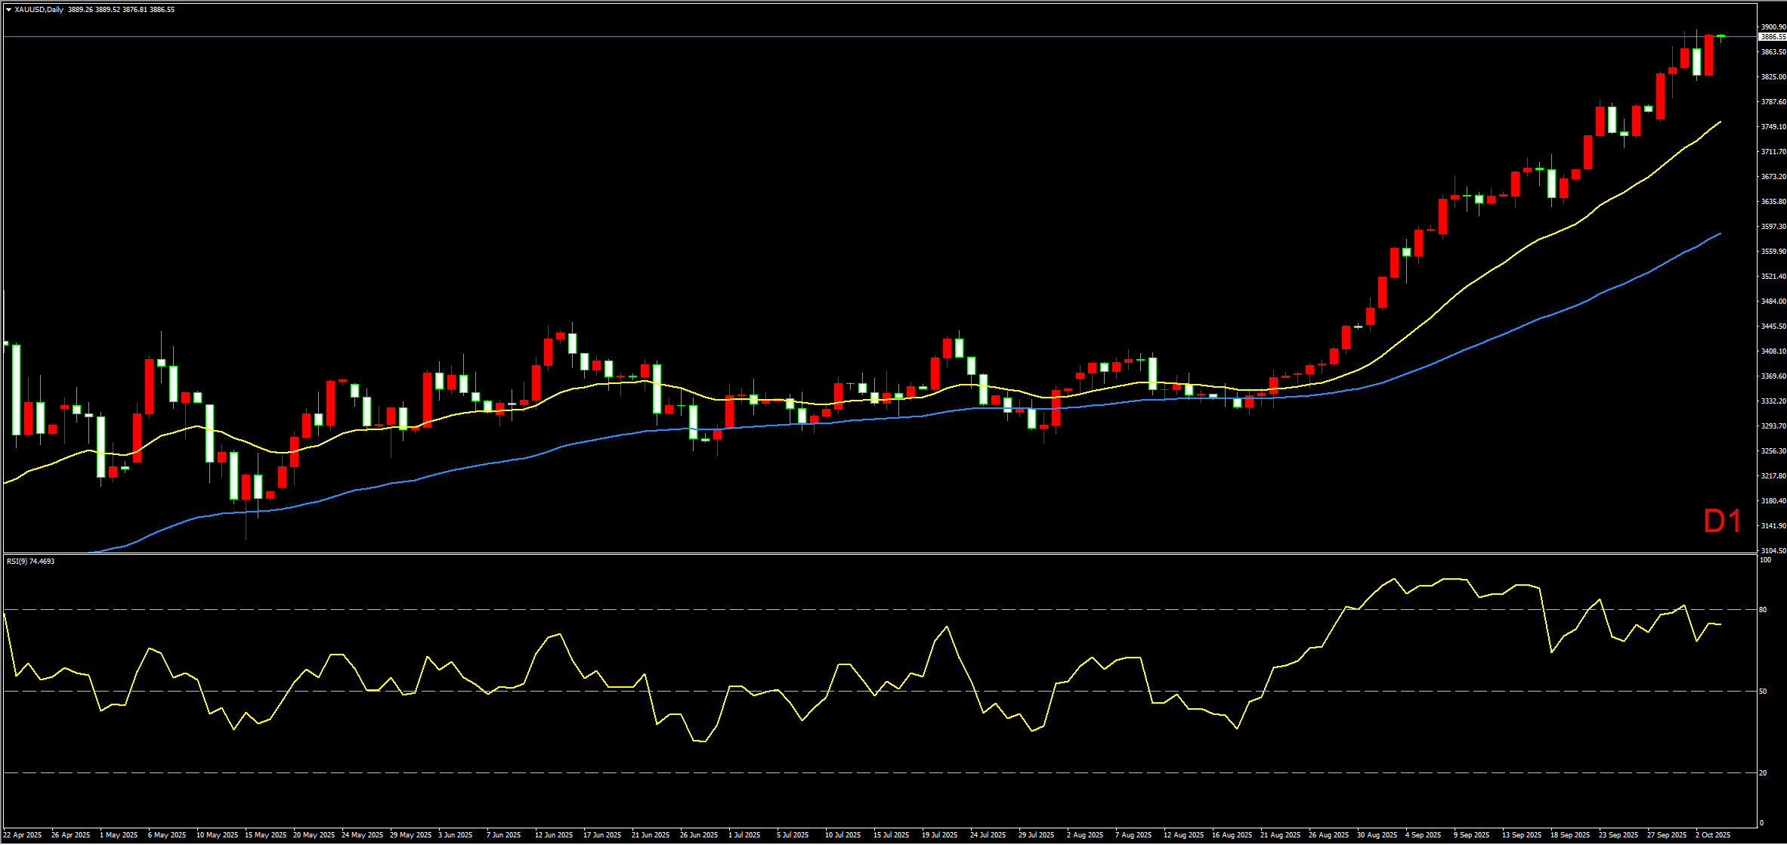Click the dropdown triangle beside XAUUSD,Daily
1787x845 pixels.
(x=8, y=10)
